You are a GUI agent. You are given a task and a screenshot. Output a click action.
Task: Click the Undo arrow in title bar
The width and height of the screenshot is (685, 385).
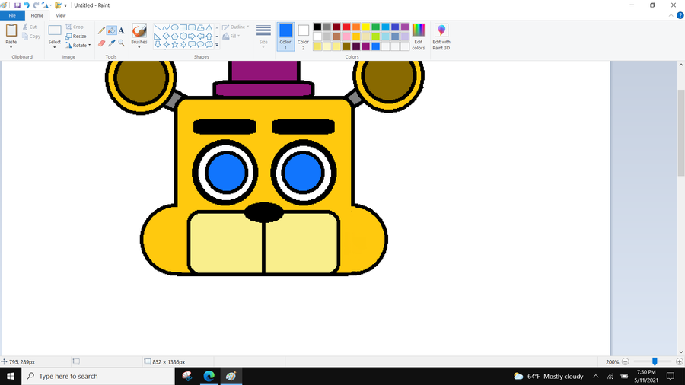pos(27,5)
